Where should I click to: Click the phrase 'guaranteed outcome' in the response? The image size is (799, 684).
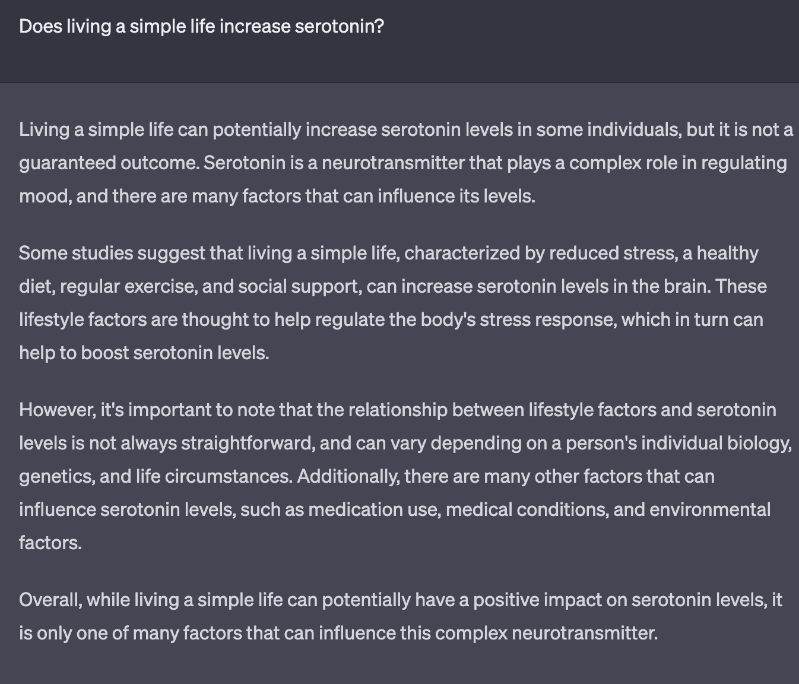click(109, 163)
